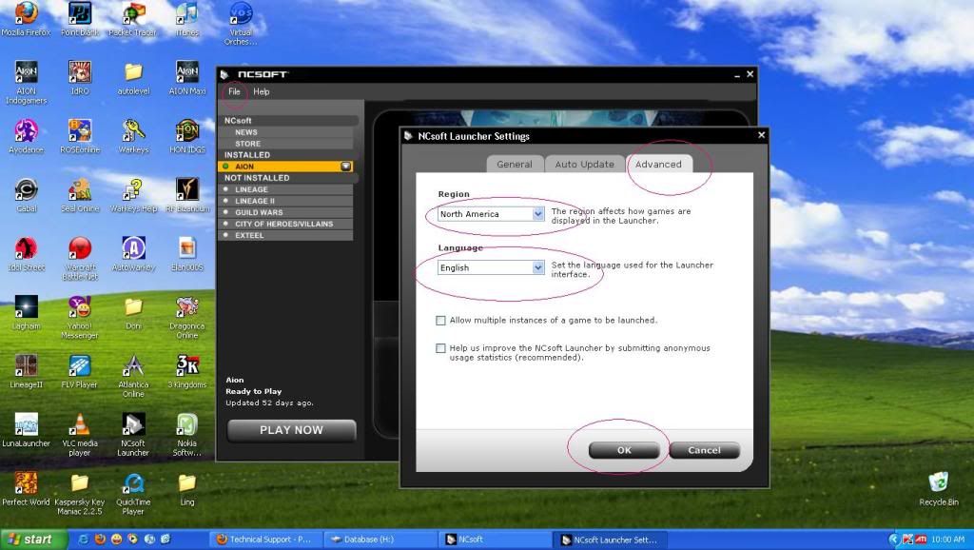Switch to Database (H:) taskbar button
Viewport: 974px width, 550px height.
(x=380, y=540)
